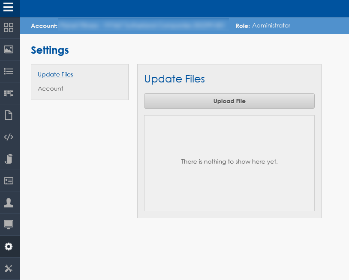Select the list icon in sidebar
Image resolution: width=349 pixels, height=280 pixels.
(x=9, y=71)
